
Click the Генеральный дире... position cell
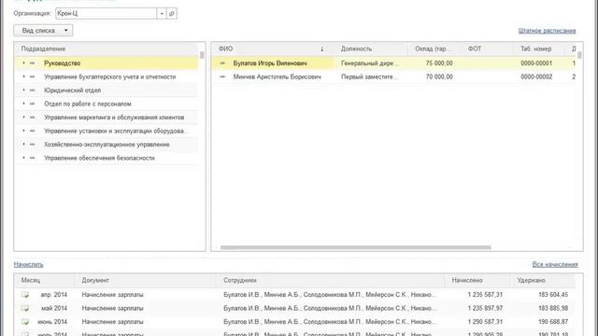[x=370, y=63]
